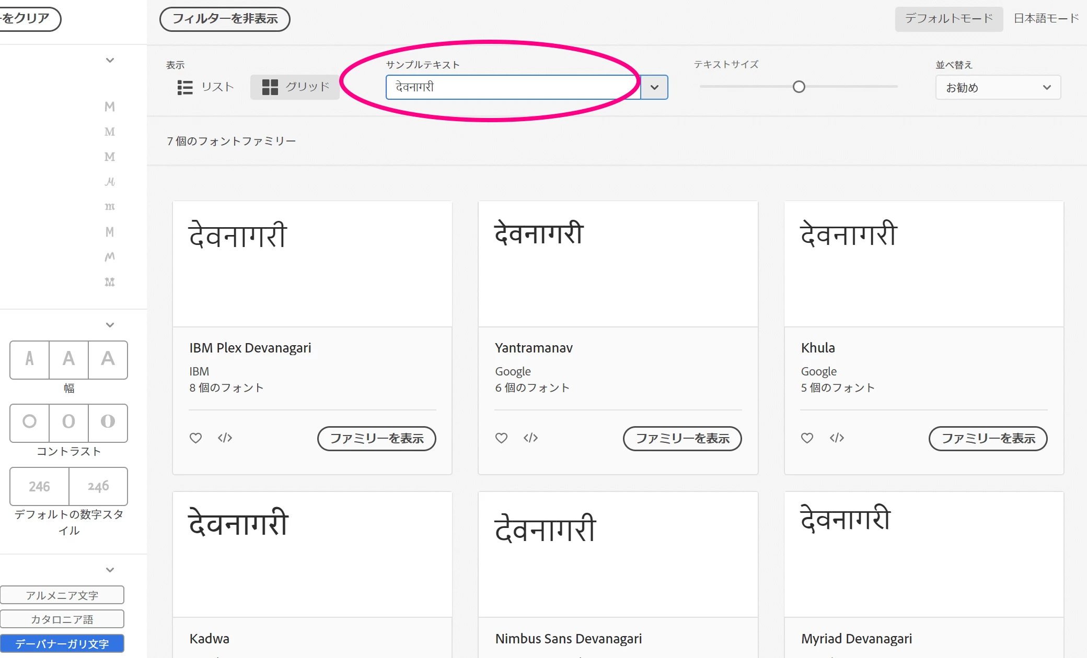Switch to グリッド view
Viewport: 1087px width, 658px height.
tap(295, 87)
